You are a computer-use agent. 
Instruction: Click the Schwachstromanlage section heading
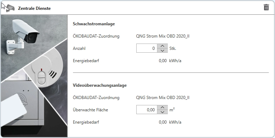[x=94, y=24]
